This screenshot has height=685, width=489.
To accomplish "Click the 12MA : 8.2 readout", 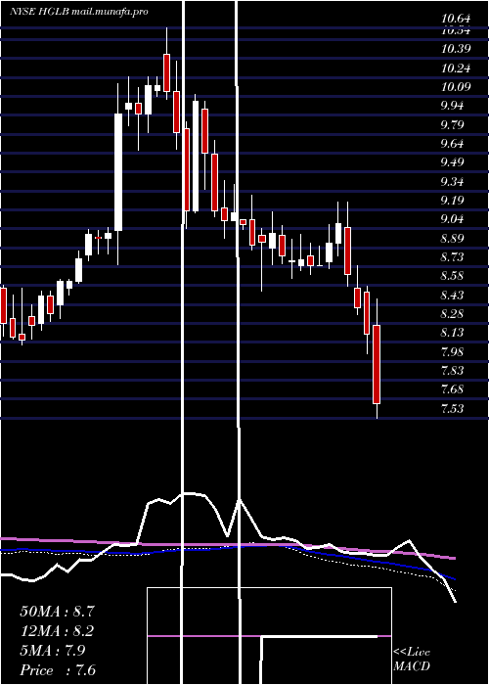I will tap(58, 631).
